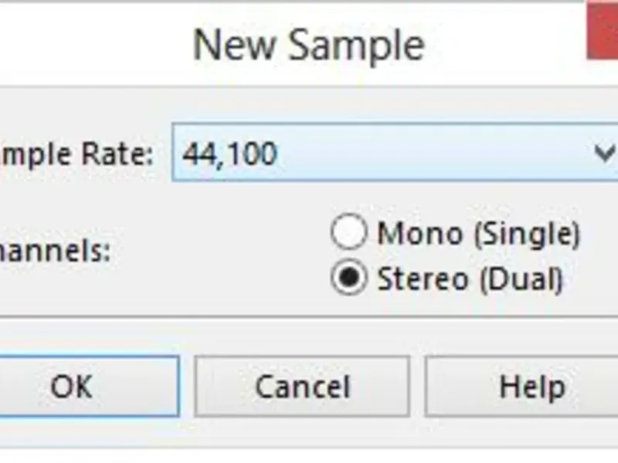Expand the Sample Rate dropdown arrow
This screenshot has height=463, width=618.
click(x=603, y=154)
